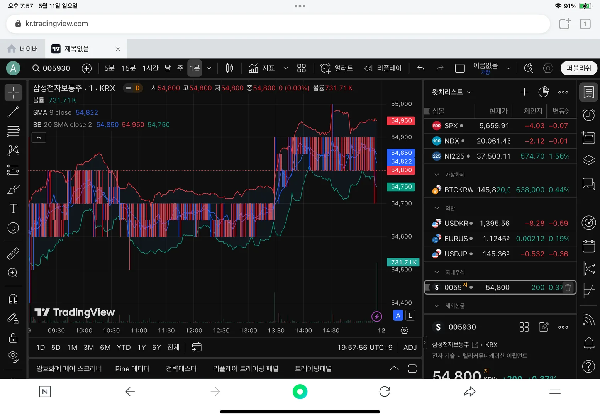
Task: Open the 이름없음 layout management dropdown
Action: click(x=508, y=68)
